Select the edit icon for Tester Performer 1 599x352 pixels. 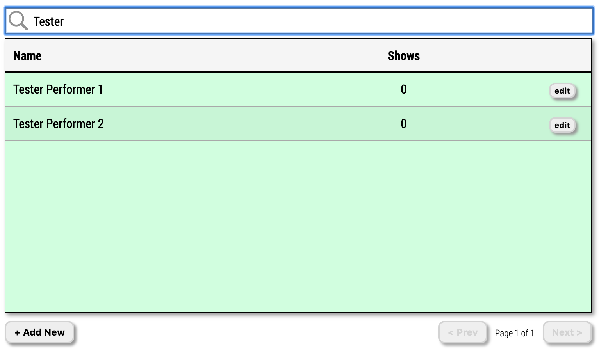(x=562, y=91)
